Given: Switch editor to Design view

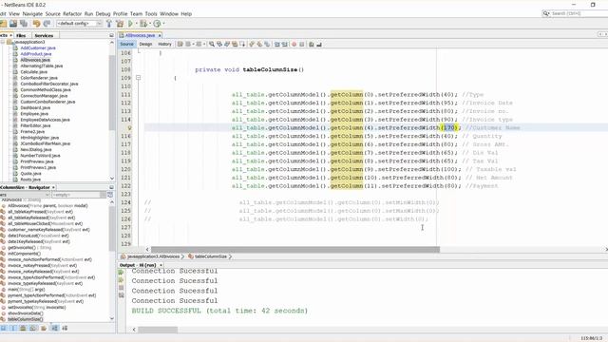Looking at the screenshot, I should click(145, 45).
